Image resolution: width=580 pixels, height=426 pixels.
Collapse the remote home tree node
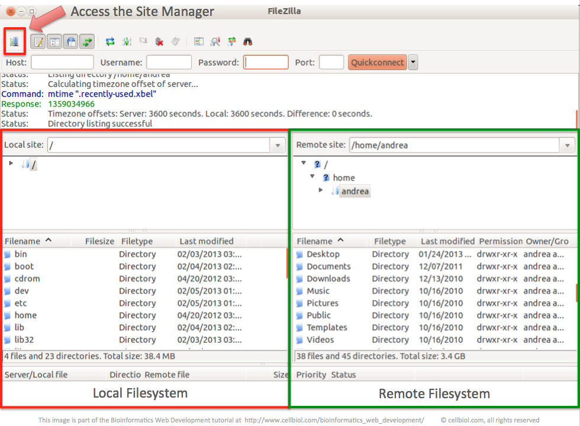(x=312, y=176)
